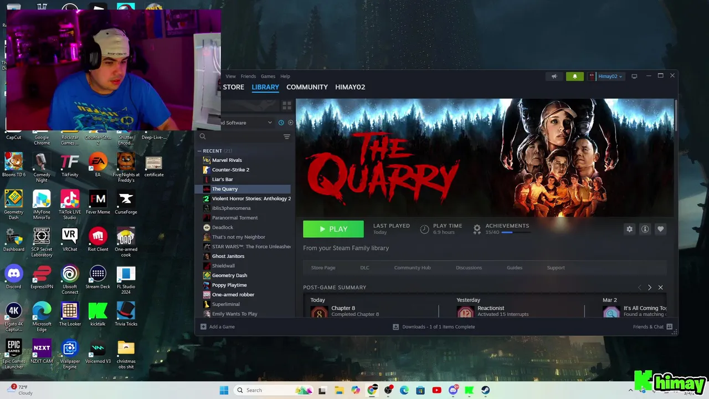709x399 pixels.
Task: Click the Steam library vertical scrollbar
Action: 675,115
